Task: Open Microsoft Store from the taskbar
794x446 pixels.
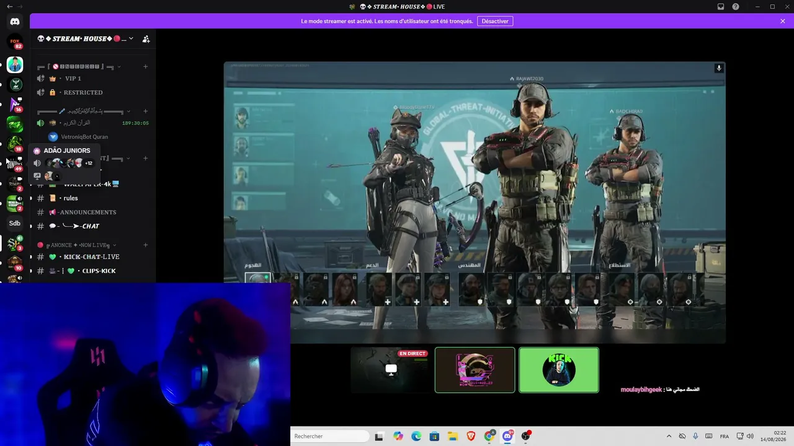Action: coord(434,436)
